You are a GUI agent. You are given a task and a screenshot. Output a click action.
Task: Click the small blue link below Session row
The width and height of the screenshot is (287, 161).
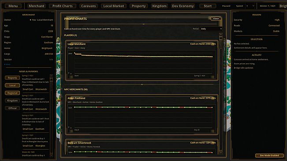[7, 64]
